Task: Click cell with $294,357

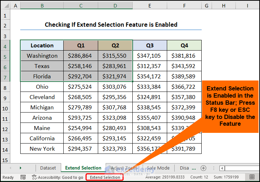Action: coord(81,149)
